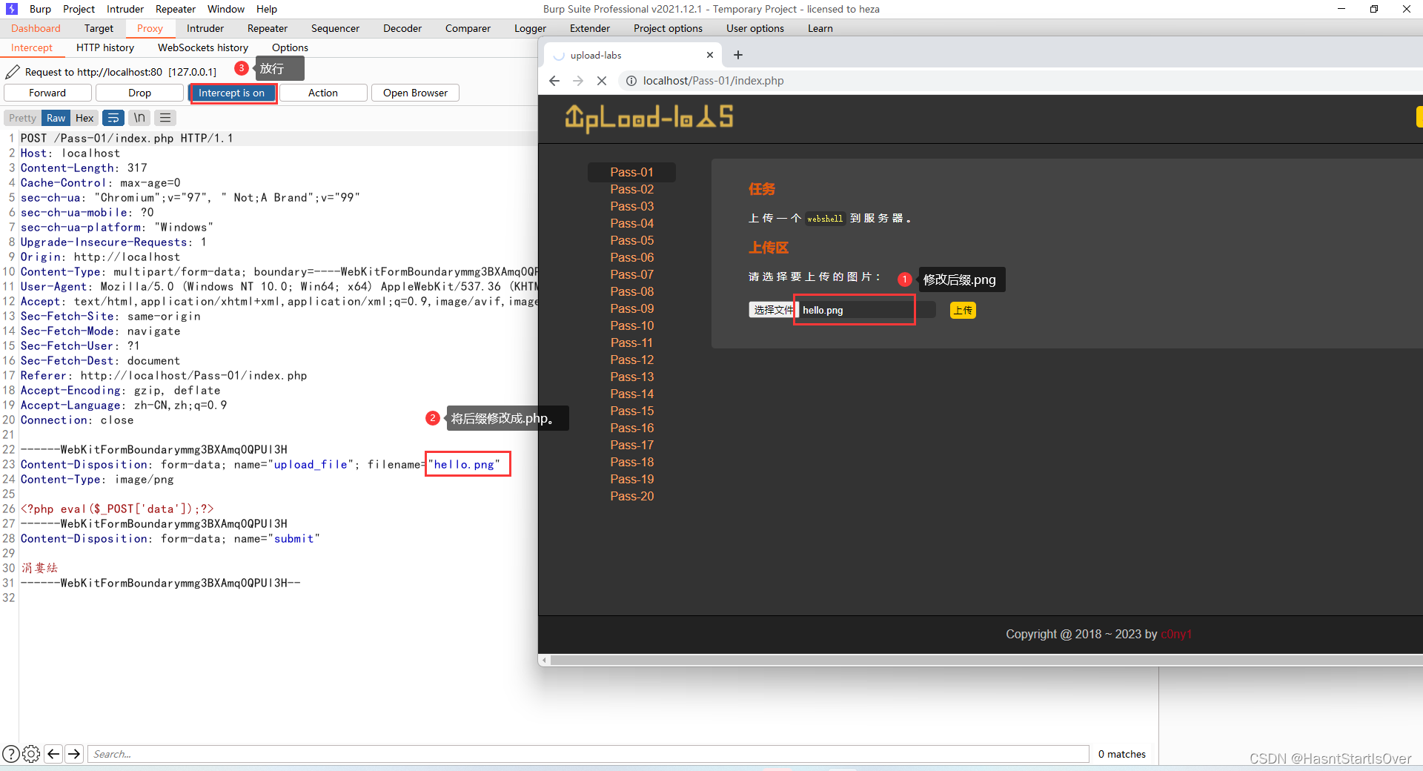This screenshot has width=1423, height=771.
Task: Switch the editor to Pretty view
Action: (22, 118)
